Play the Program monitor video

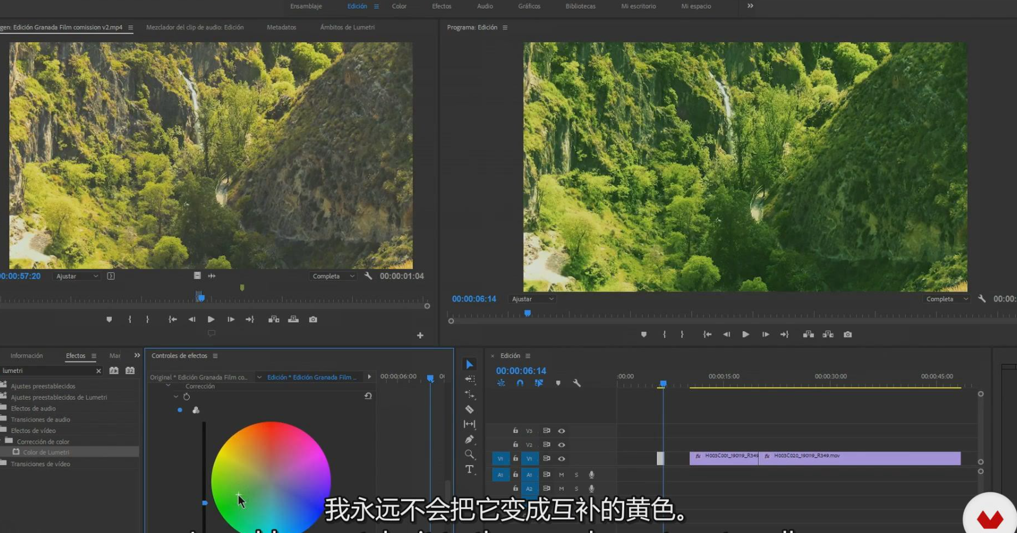tap(746, 335)
